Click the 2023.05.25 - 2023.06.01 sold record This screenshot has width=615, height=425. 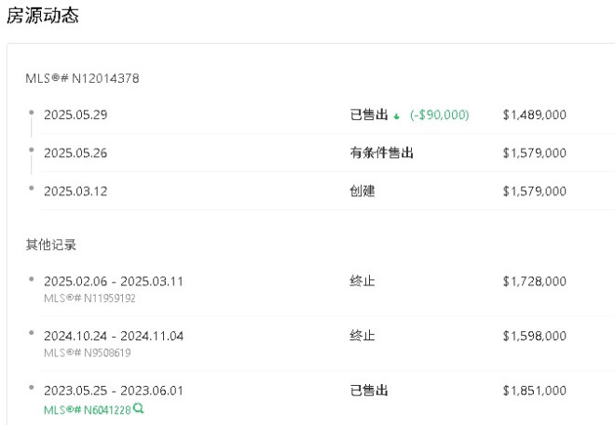pyautogui.click(x=114, y=392)
